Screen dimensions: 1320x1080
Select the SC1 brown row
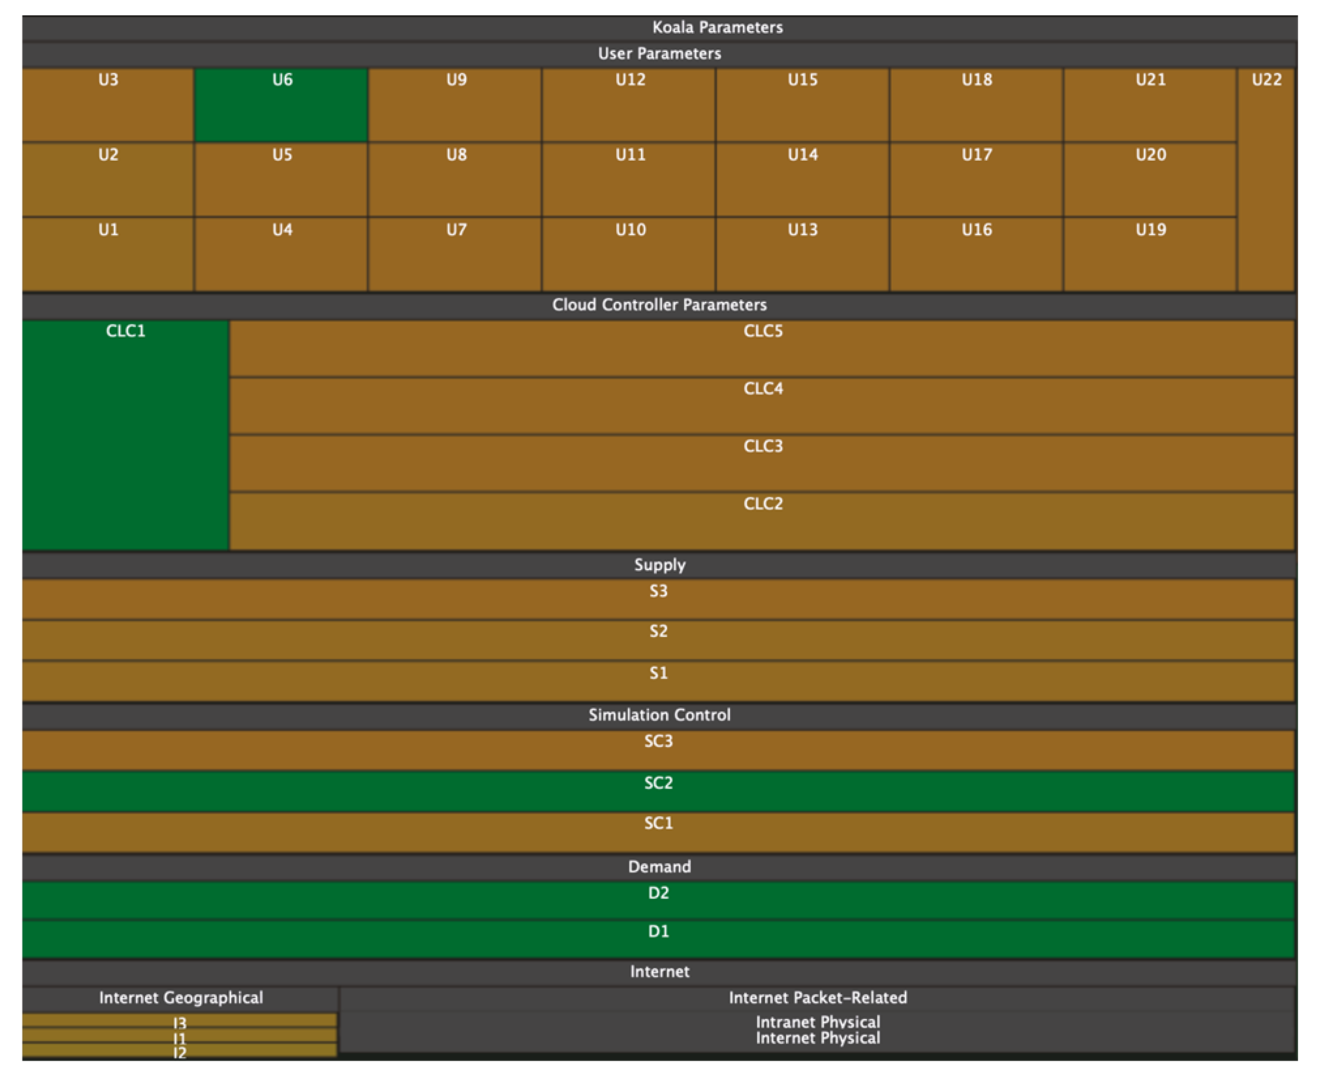pos(658,831)
